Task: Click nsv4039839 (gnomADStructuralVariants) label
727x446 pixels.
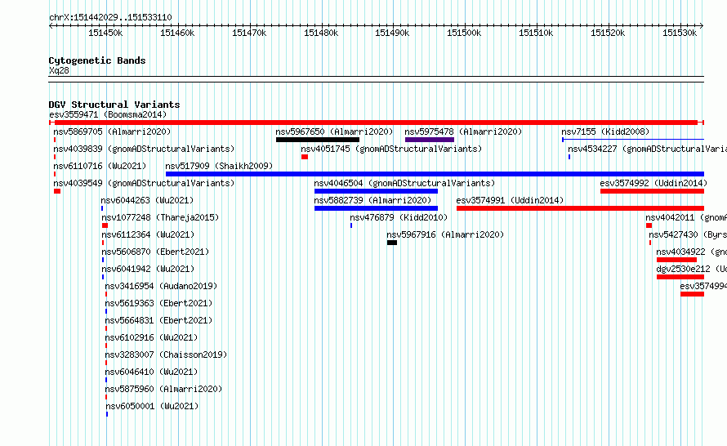Action: (144, 149)
